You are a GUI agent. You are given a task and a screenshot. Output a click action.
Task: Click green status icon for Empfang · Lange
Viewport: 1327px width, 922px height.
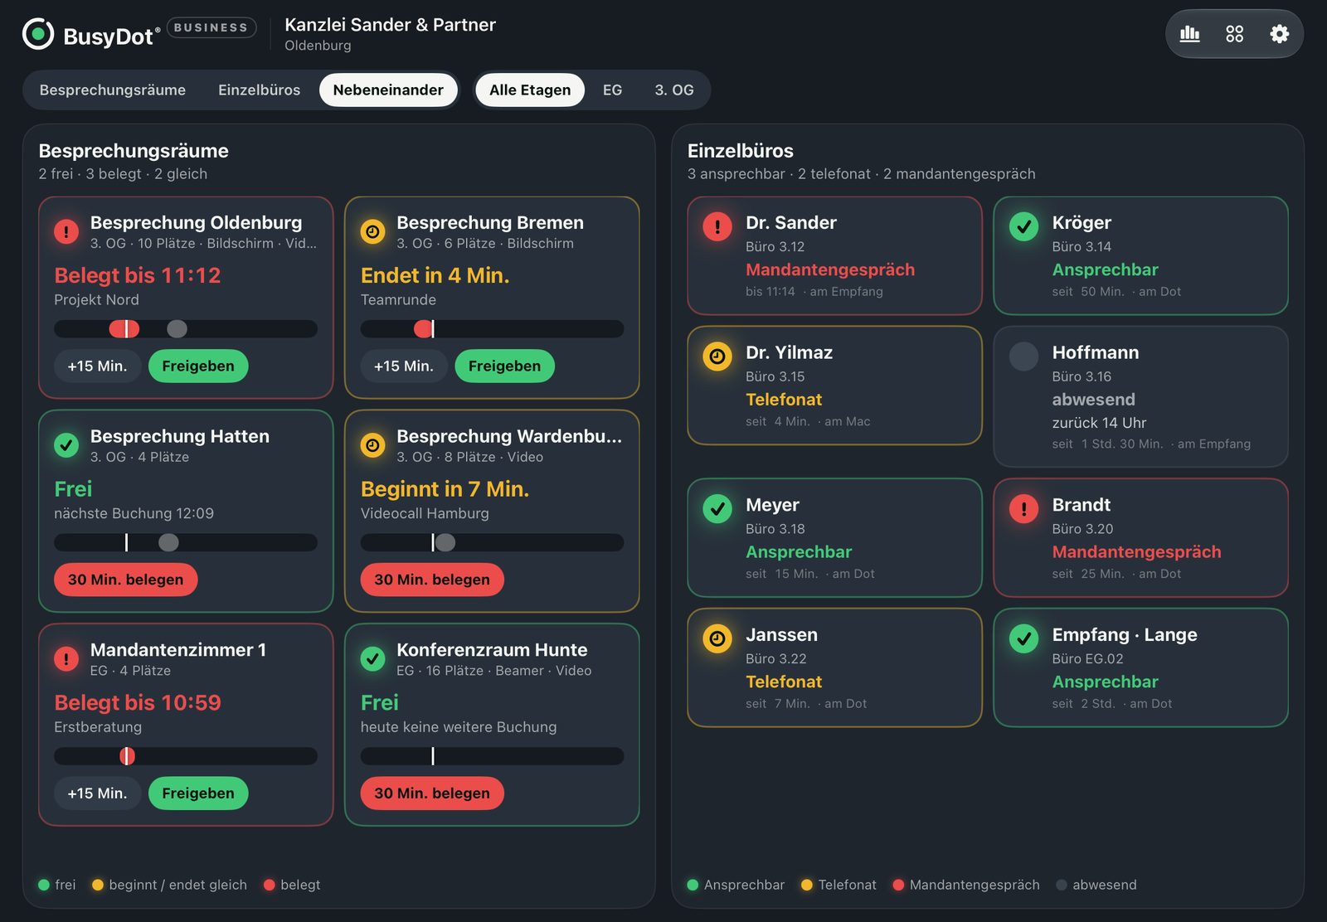point(1024,638)
